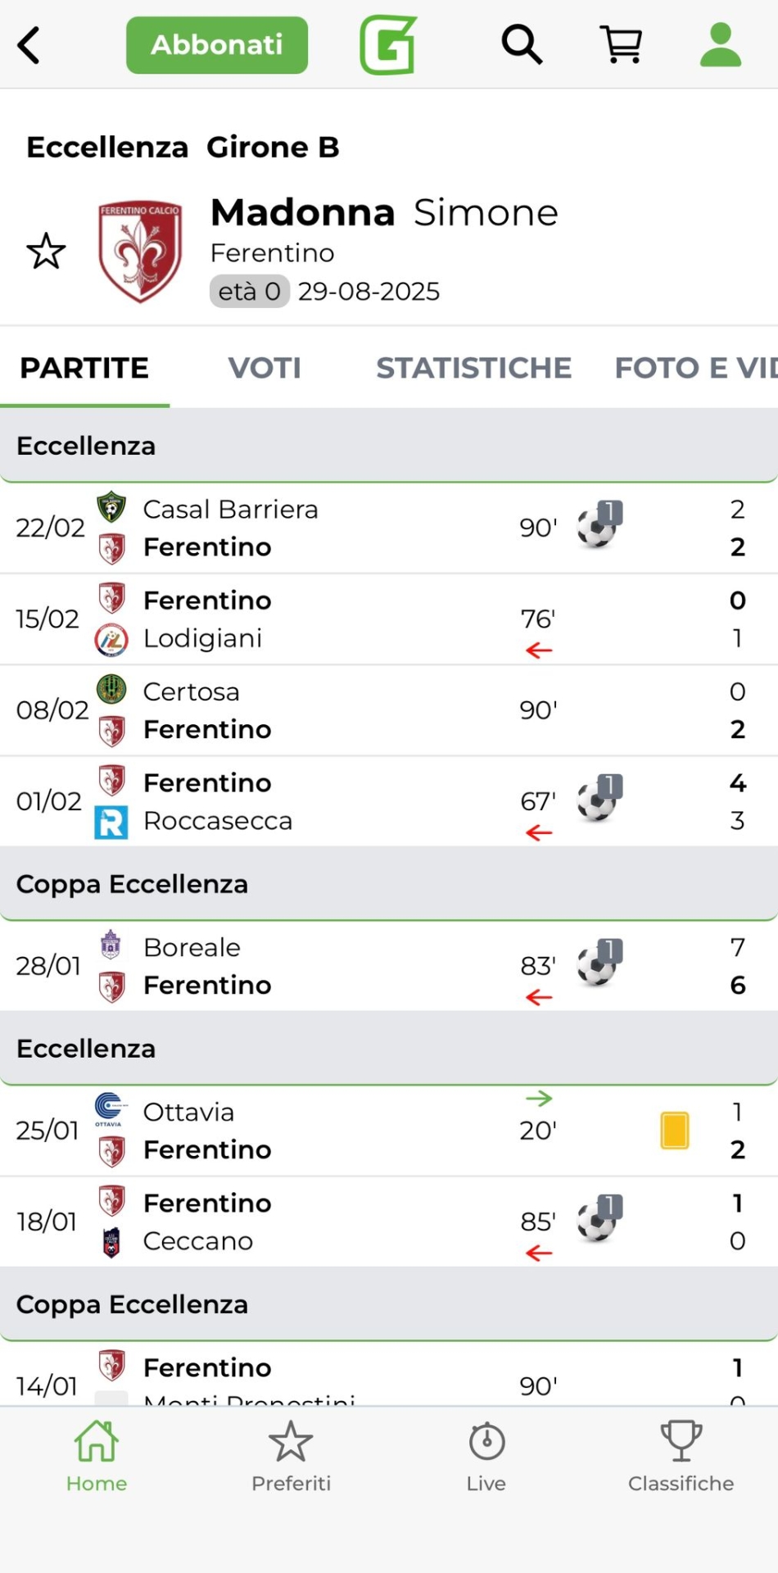The image size is (778, 1573).
Task: Click the Abbonati button
Action: coord(217,45)
